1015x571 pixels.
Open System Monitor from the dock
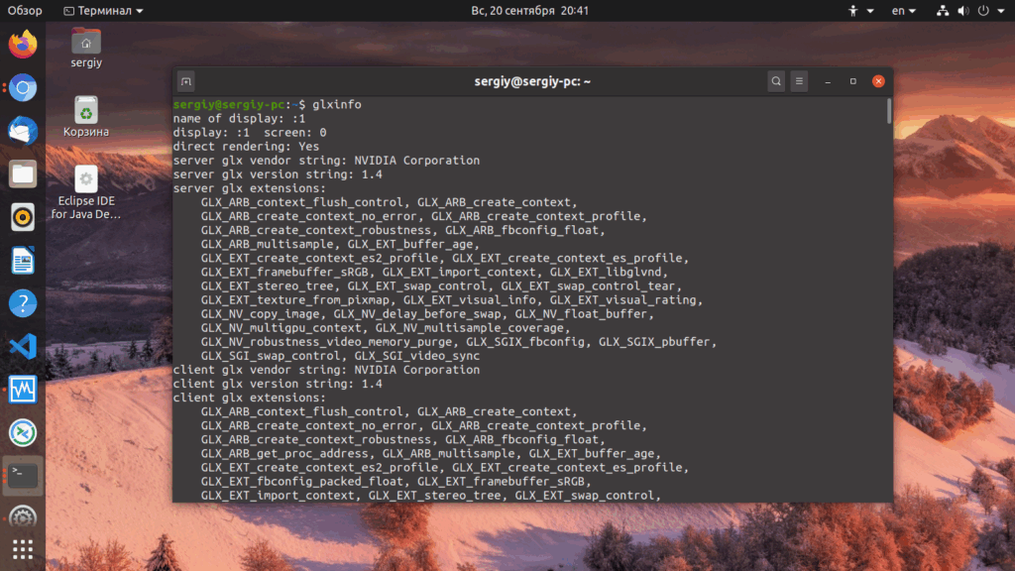pos(23,390)
